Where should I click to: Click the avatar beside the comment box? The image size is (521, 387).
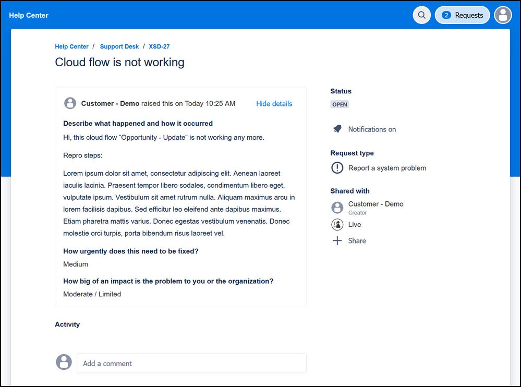64,362
